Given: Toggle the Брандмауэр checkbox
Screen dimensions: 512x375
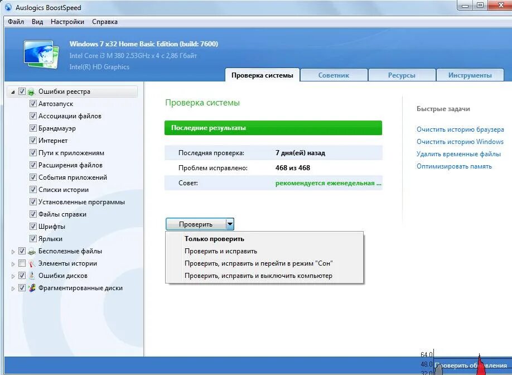Looking at the screenshot, I should click(x=33, y=128).
